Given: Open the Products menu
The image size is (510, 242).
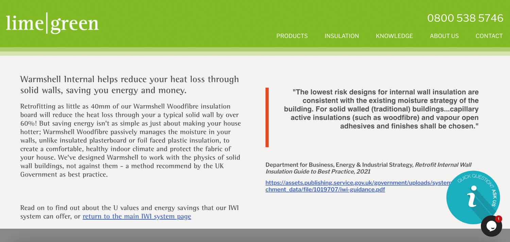Looking at the screenshot, I should click(x=292, y=36).
